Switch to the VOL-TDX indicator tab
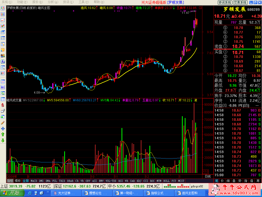 (111, 181)
